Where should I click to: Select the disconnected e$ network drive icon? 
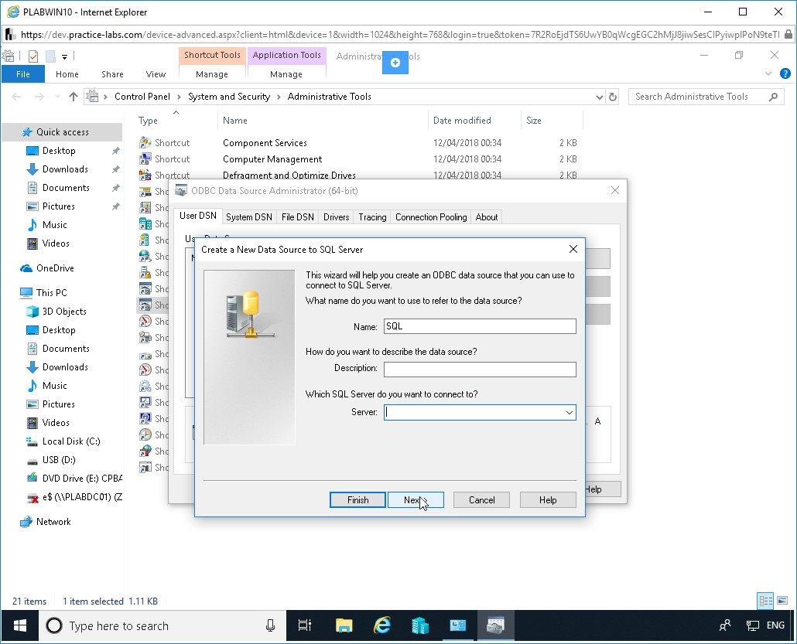32,497
